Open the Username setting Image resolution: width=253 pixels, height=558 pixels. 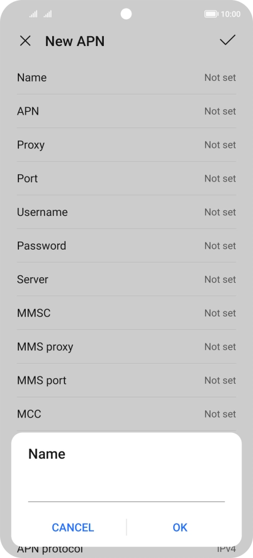click(126, 212)
